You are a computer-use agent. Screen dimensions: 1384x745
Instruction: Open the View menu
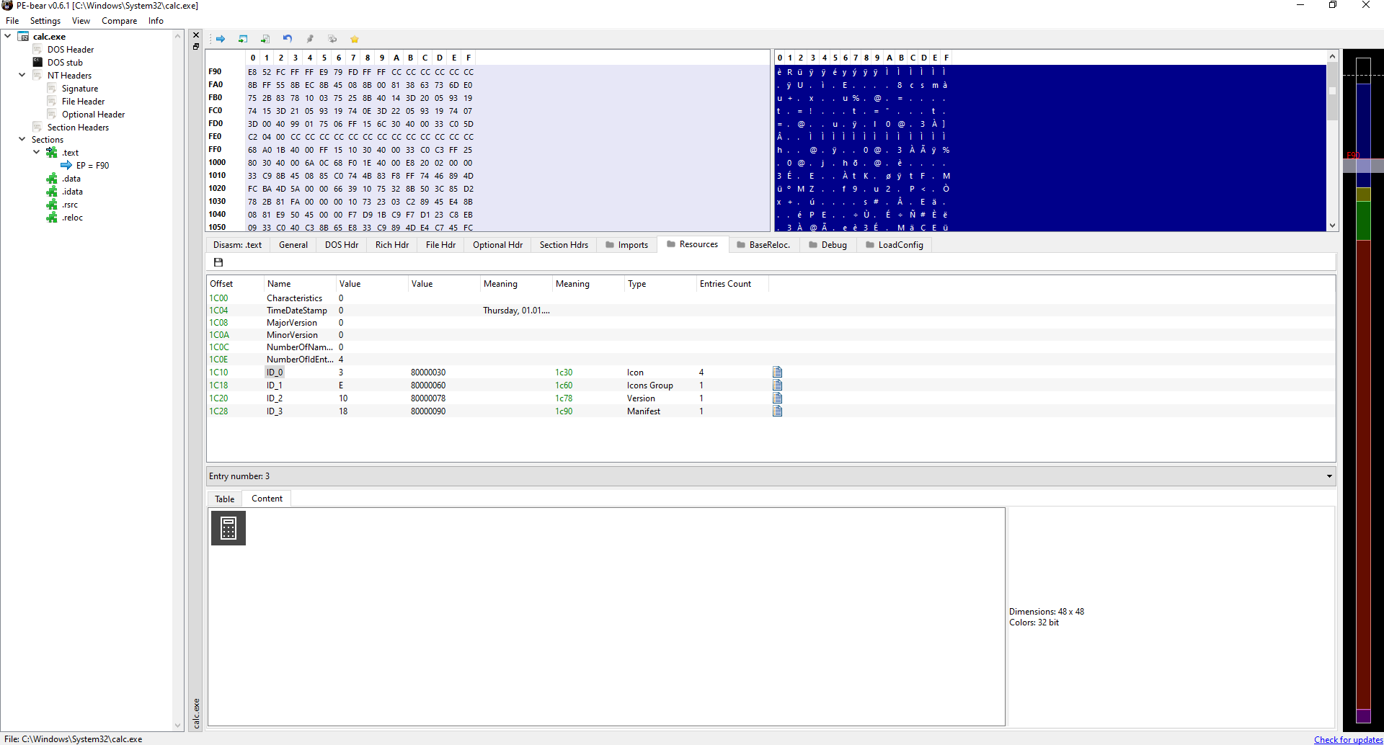point(81,21)
